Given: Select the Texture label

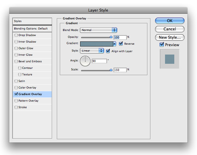Looking at the screenshot, I should (x=27, y=75).
